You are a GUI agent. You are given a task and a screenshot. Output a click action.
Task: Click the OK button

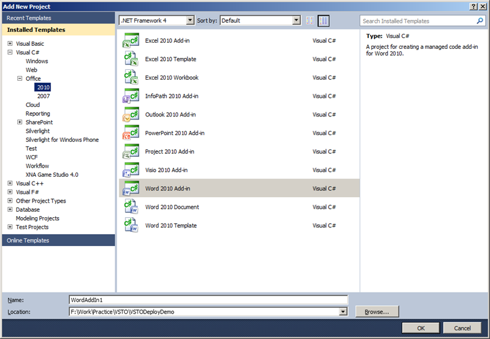pyautogui.click(x=421, y=328)
